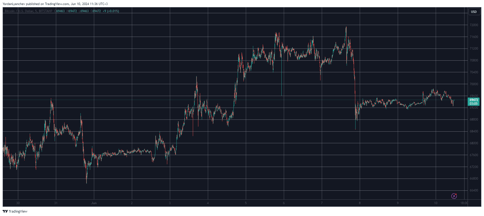Screen dimensions: 484x216
Task: Click the published by YordanLyanchev header text
Action: coord(55,4)
